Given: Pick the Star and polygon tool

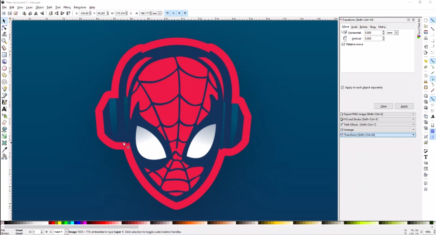Looking at the screenshot, I should click(x=4, y=75).
